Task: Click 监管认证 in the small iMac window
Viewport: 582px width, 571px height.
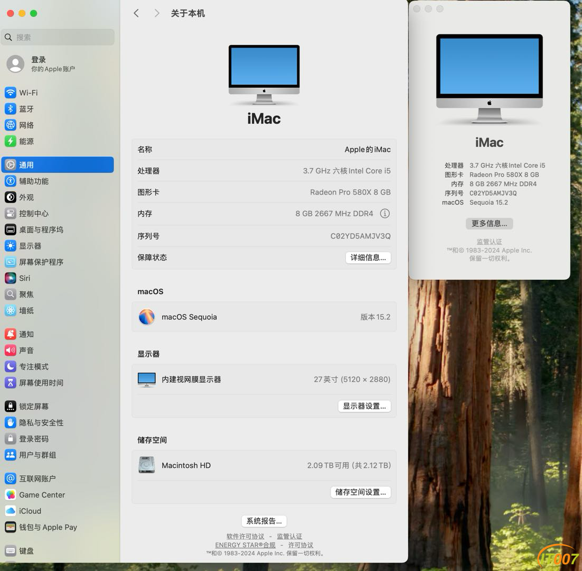Action: click(489, 242)
